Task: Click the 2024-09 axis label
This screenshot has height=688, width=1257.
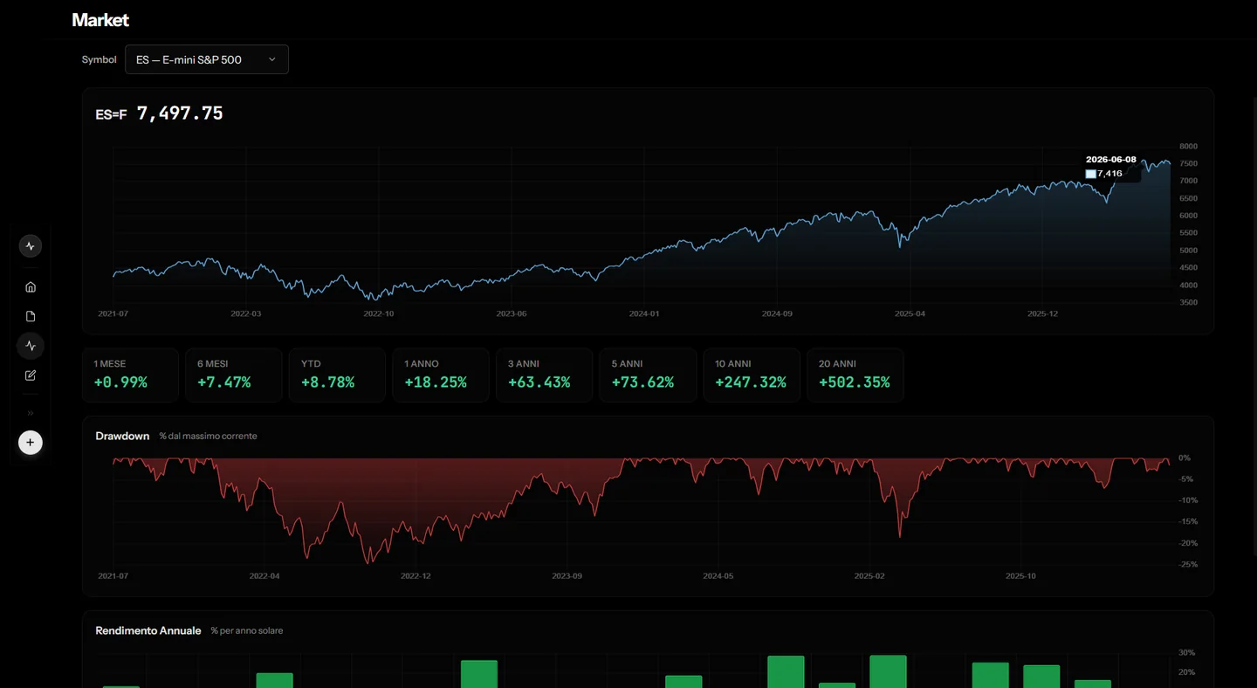Action: tap(777, 313)
